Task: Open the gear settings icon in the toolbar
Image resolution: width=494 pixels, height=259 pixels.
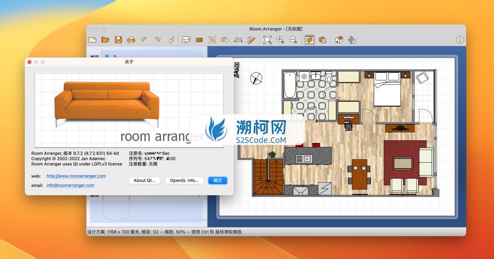Action: click(352, 40)
